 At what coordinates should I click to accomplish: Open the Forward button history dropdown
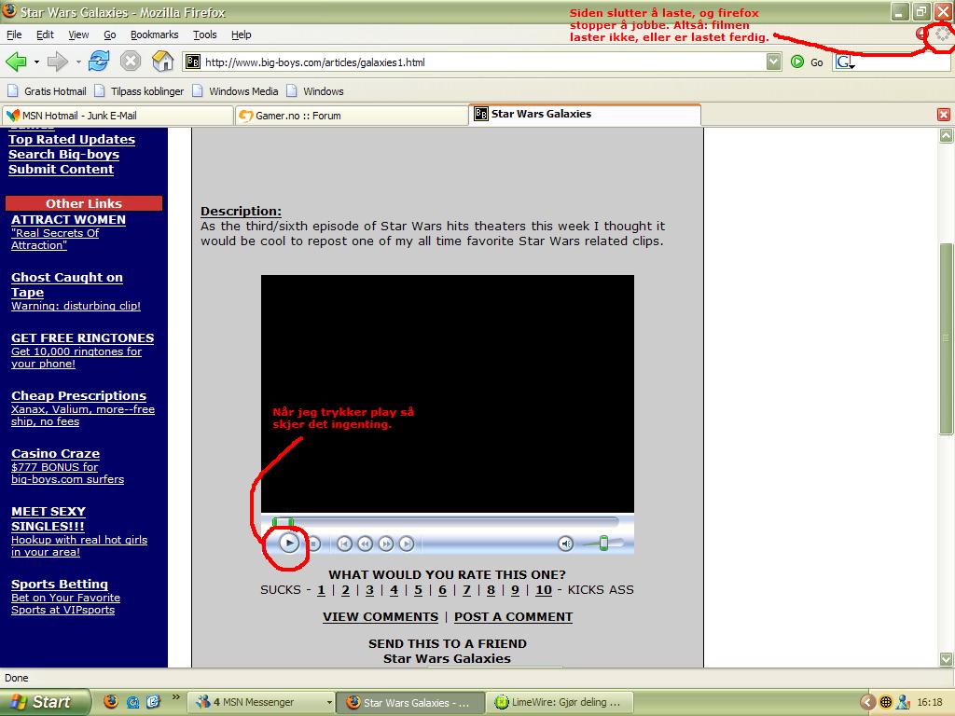(78, 62)
